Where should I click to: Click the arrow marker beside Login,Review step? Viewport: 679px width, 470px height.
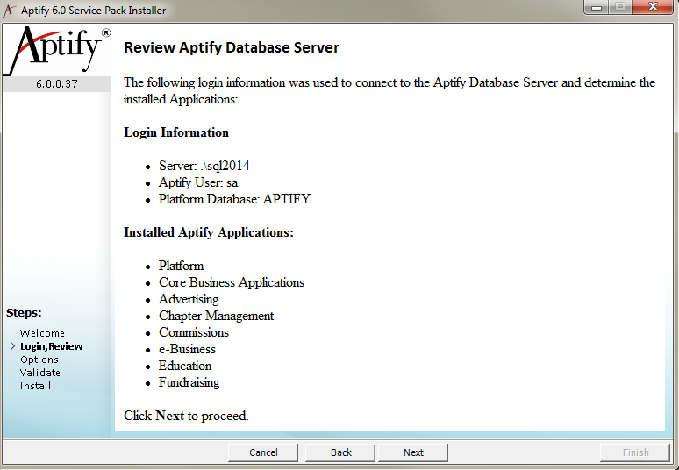click(x=12, y=346)
